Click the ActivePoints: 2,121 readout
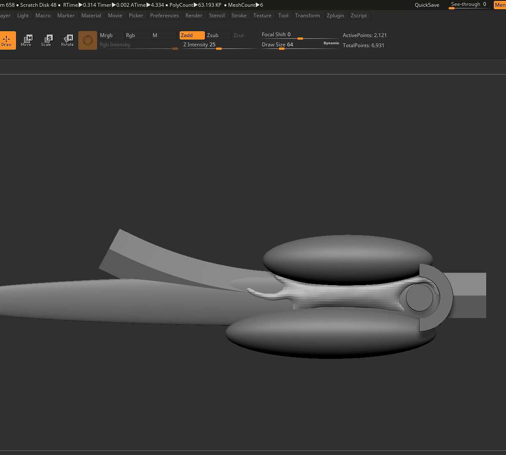 (365, 35)
